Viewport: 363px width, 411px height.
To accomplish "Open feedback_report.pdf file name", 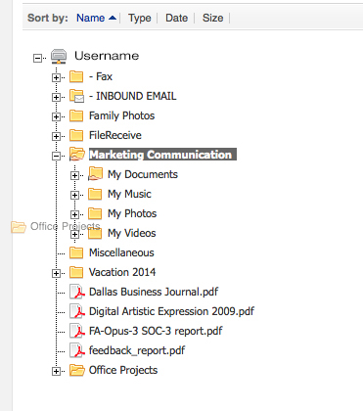I will point(137,351).
